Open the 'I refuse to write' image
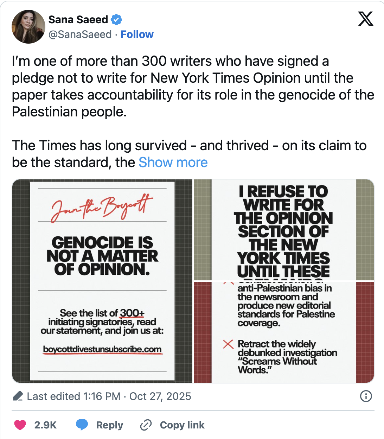 tap(283, 230)
